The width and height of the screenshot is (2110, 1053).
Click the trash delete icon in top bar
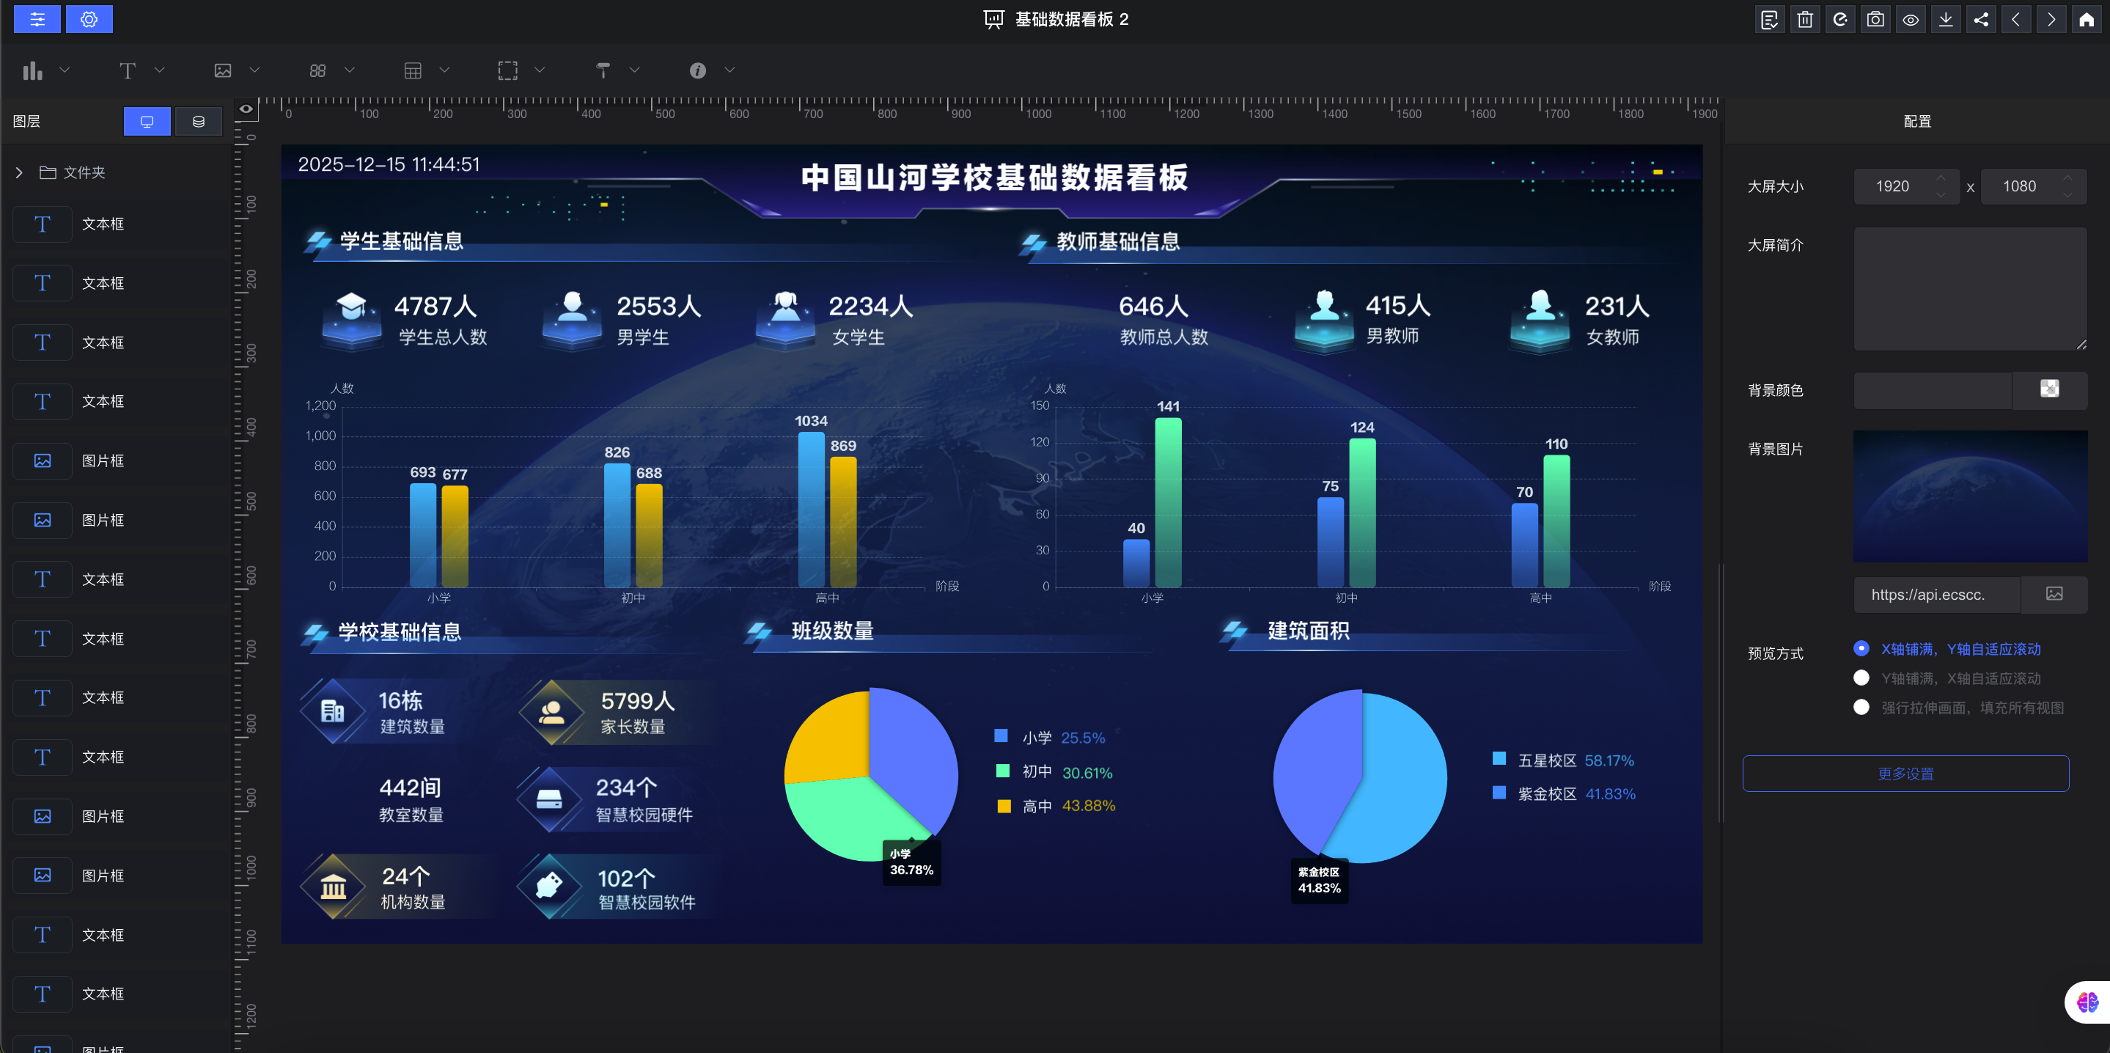tap(1804, 20)
